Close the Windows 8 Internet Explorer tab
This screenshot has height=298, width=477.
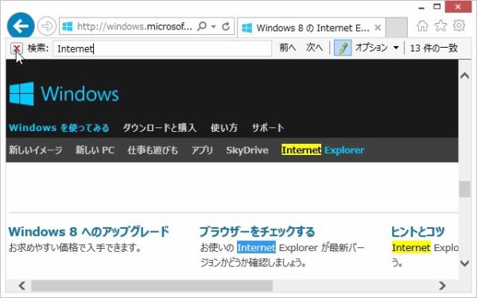click(x=378, y=28)
